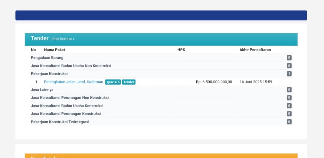Image resolution: width=324 pixels, height=158 pixels.
Task: Click the HPS column header
Action: (x=181, y=50)
